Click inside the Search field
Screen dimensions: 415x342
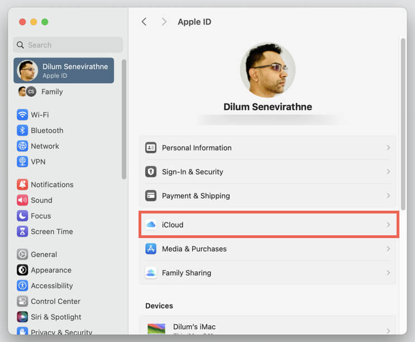[68, 45]
